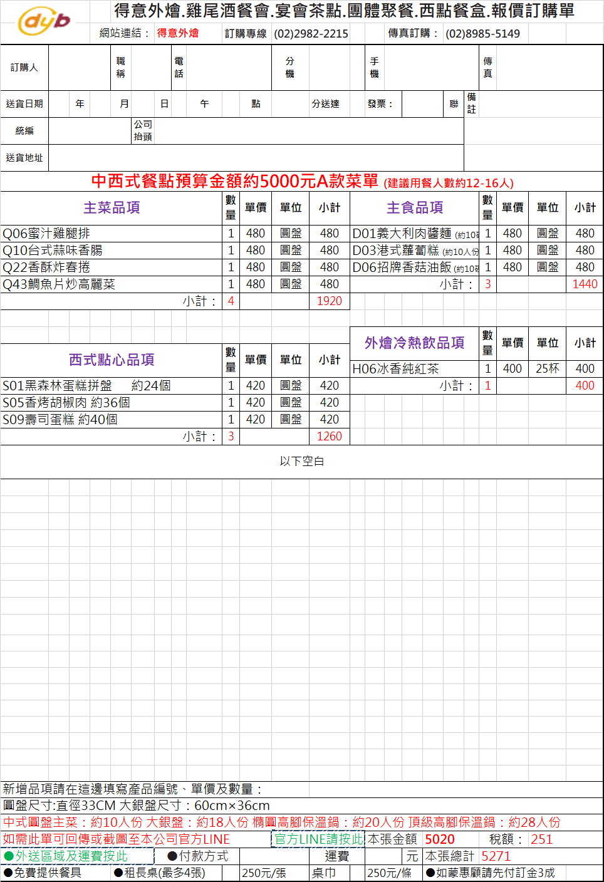Click the blank 手機 entry field

pos(432,68)
